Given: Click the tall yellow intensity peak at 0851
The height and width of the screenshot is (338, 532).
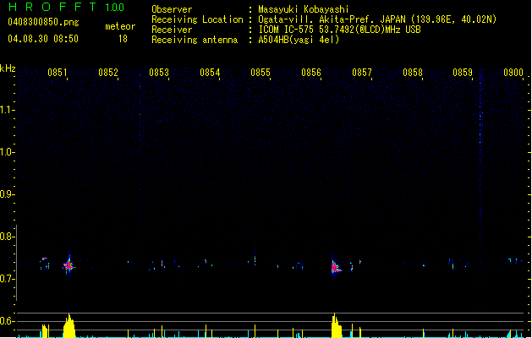Looking at the screenshot, I should (x=69, y=326).
